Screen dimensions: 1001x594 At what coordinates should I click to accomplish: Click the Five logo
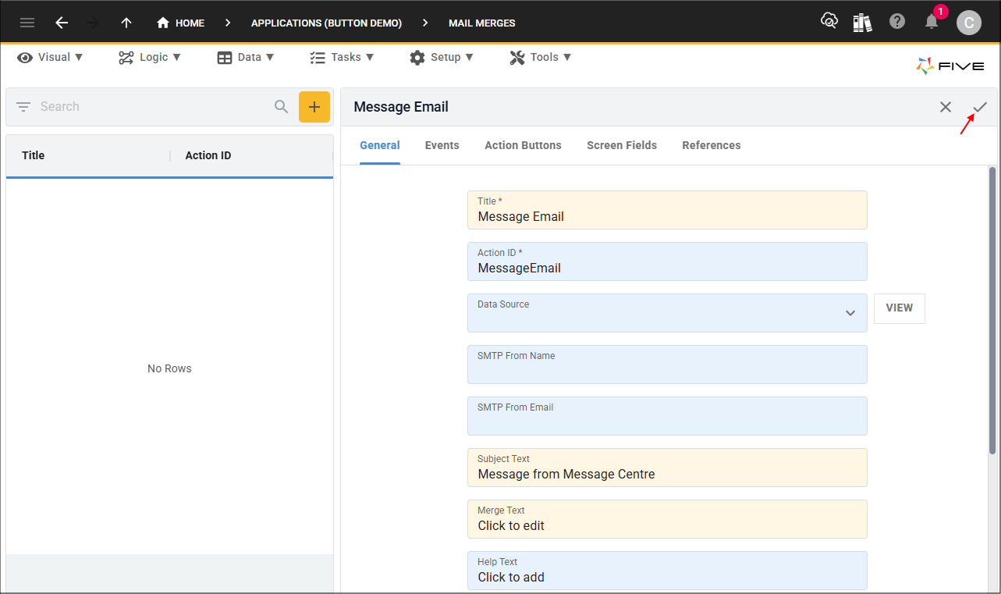[x=950, y=66]
